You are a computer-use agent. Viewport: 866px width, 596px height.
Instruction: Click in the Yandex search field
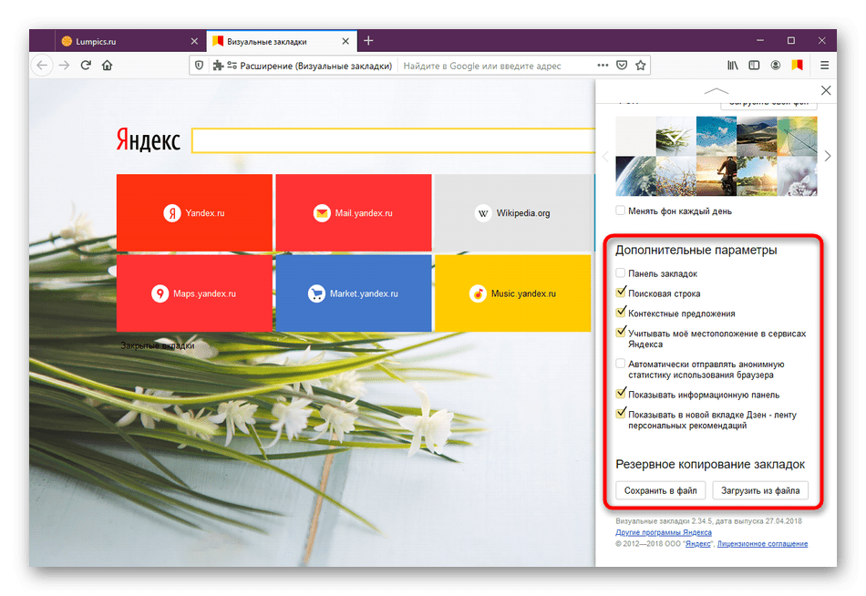click(393, 141)
